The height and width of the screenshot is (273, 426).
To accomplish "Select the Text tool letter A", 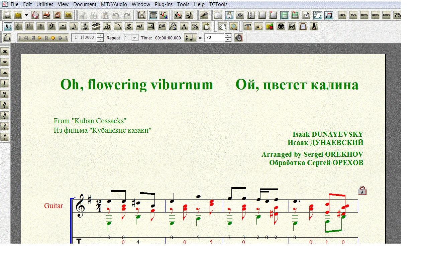I will click(184, 26).
